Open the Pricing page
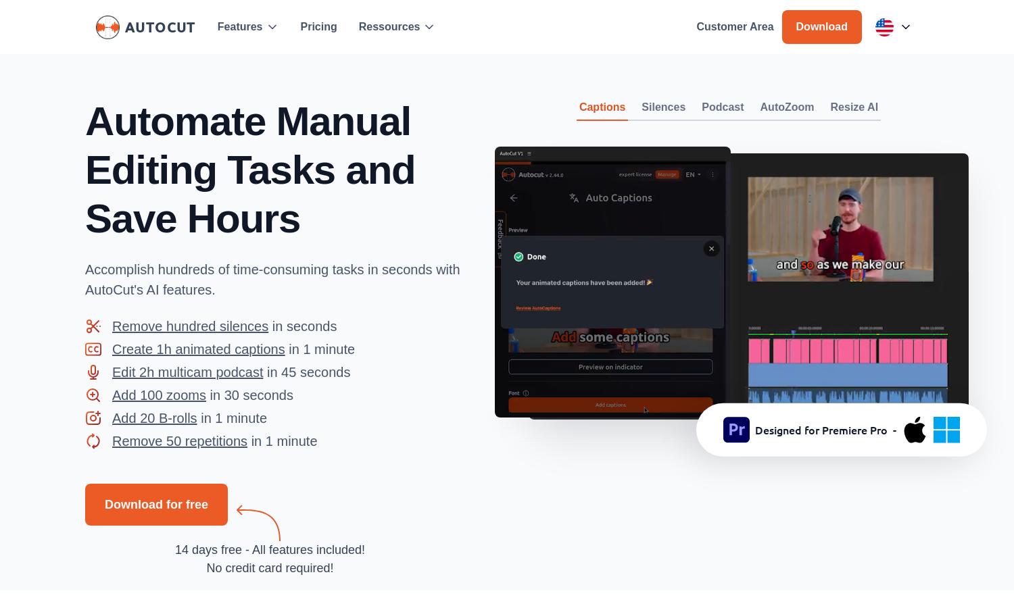The height and width of the screenshot is (608, 1014). tap(318, 27)
